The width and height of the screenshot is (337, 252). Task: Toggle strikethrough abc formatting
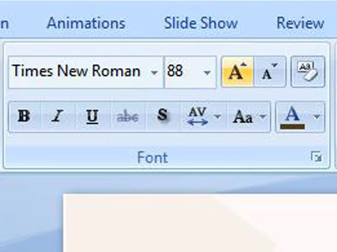[x=128, y=117]
